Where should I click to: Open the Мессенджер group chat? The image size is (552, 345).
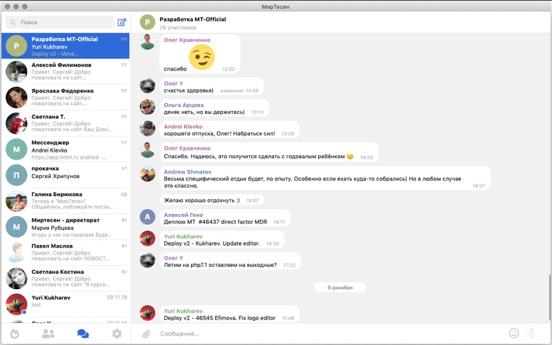(66, 149)
